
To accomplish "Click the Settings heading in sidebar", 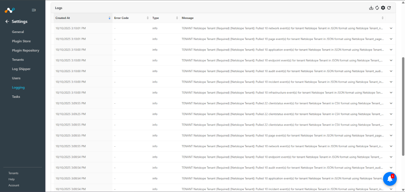I will (x=20, y=22).
